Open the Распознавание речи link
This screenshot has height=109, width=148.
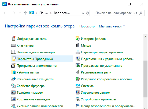(96, 72)
